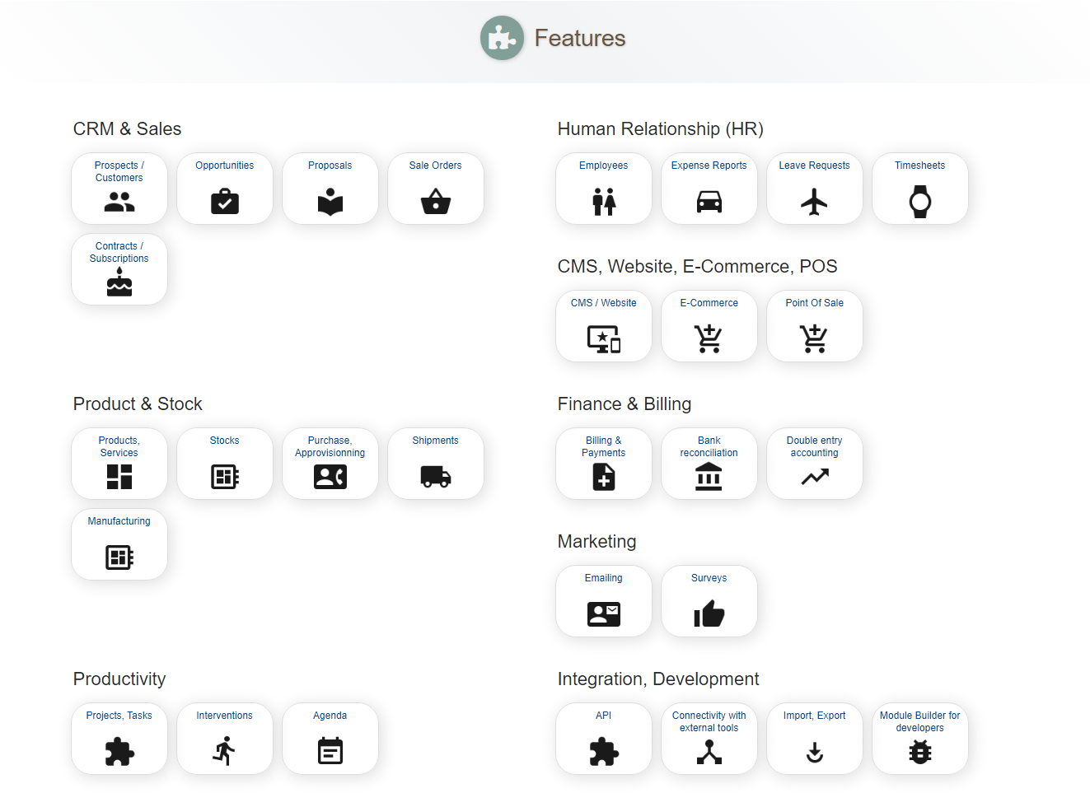Click the Expense Reports car icon

tap(709, 202)
